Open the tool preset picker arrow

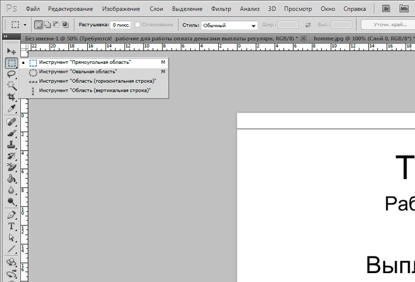(25, 25)
